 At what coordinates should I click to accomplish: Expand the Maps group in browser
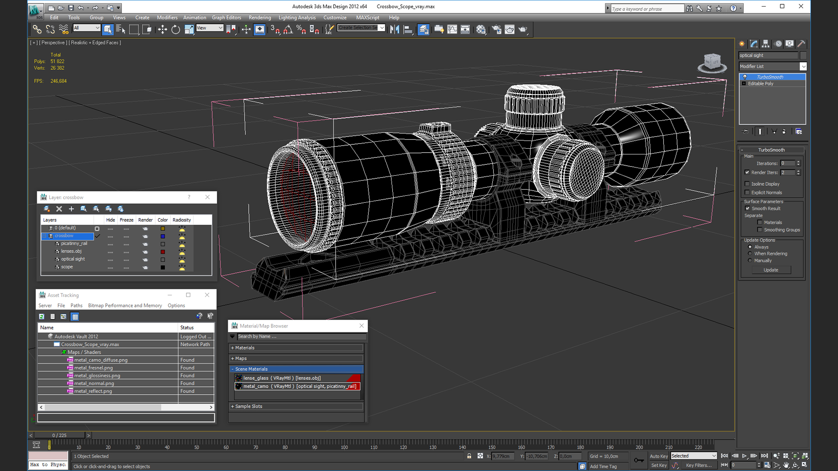pos(233,358)
